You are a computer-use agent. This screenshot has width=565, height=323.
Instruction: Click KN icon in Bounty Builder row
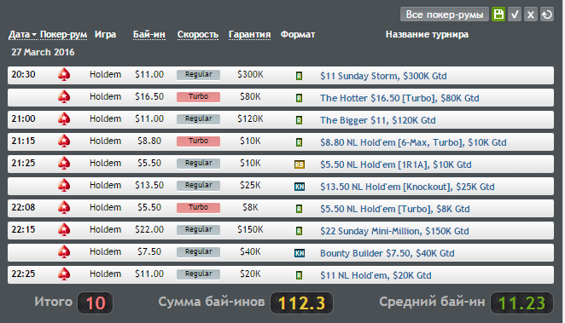pos(300,253)
